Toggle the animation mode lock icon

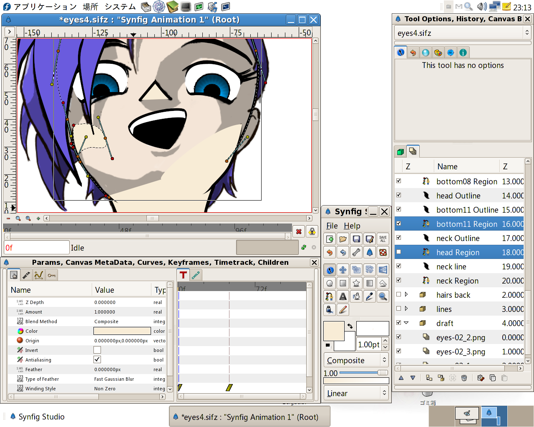312,231
